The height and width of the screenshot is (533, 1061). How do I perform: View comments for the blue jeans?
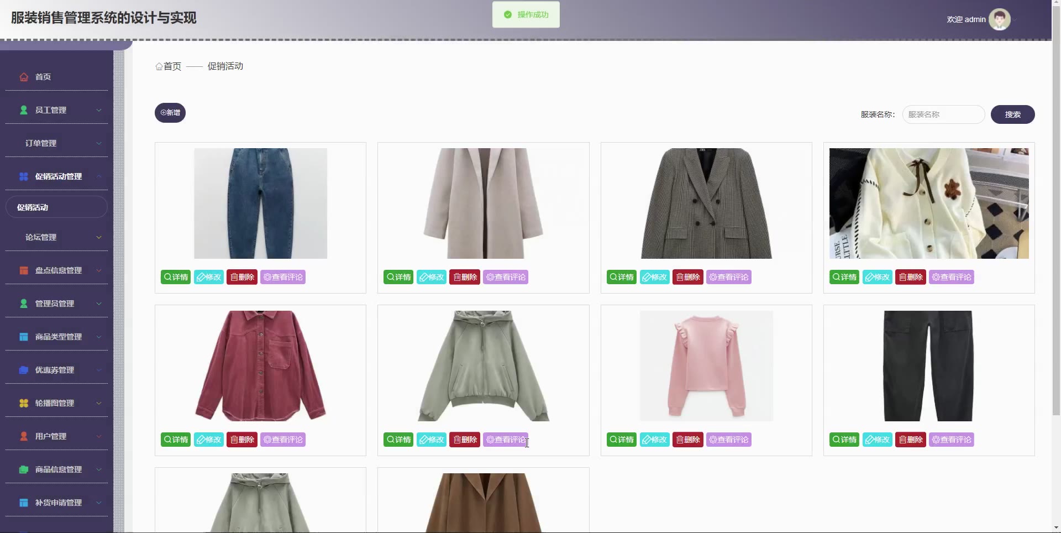click(283, 277)
